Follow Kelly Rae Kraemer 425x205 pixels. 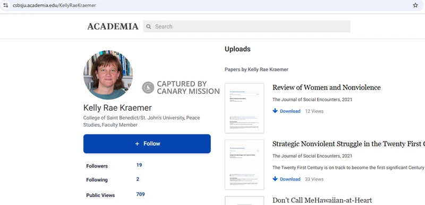pyautogui.click(x=147, y=144)
